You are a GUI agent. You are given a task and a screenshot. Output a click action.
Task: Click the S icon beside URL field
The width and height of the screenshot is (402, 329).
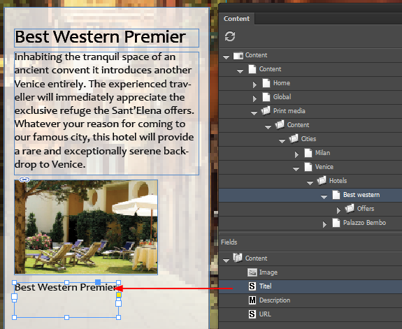pyautogui.click(x=252, y=314)
